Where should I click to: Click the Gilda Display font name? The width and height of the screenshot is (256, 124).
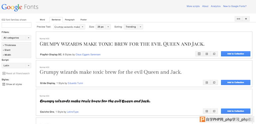coord(48,83)
